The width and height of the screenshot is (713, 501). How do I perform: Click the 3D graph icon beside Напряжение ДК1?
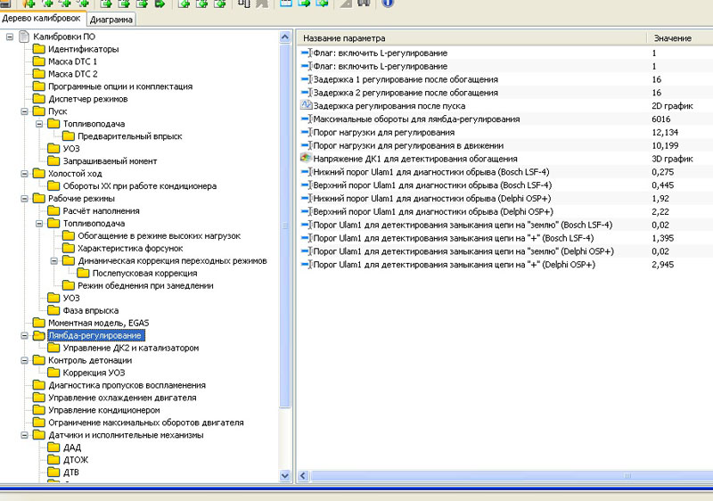[306, 158]
